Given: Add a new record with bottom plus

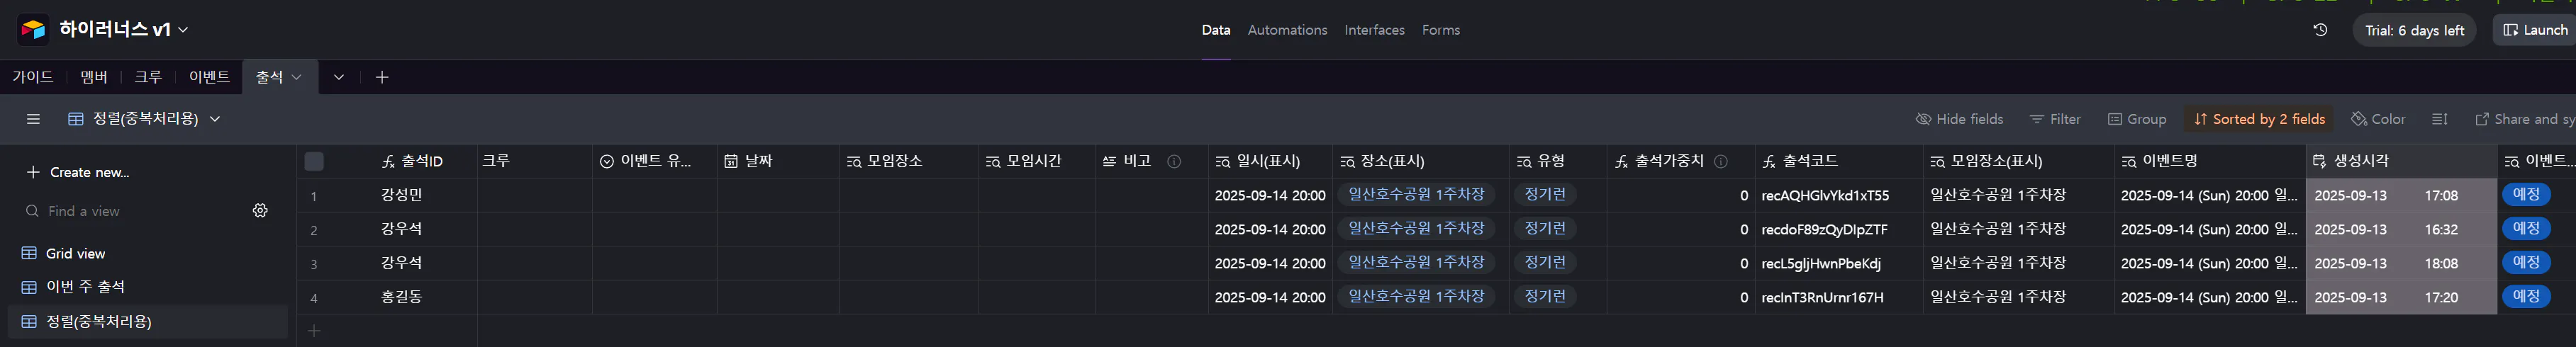Looking at the screenshot, I should coord(314,331).
